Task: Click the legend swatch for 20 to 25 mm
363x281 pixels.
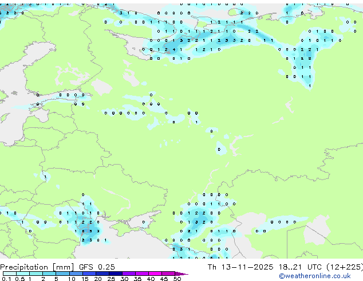Action: coord(102,274)
